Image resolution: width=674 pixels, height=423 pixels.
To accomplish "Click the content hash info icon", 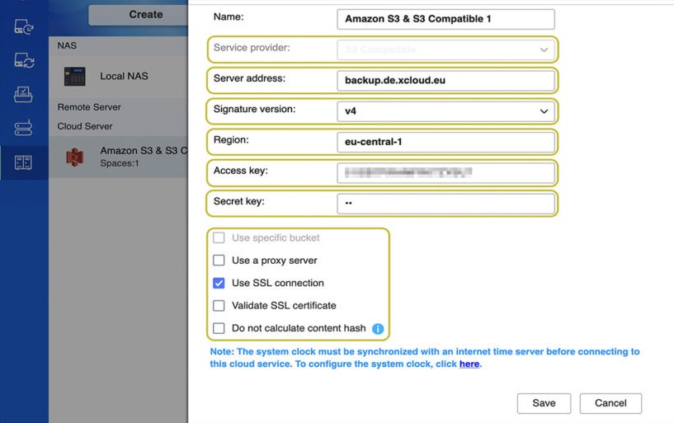I will tap(378, 328).
